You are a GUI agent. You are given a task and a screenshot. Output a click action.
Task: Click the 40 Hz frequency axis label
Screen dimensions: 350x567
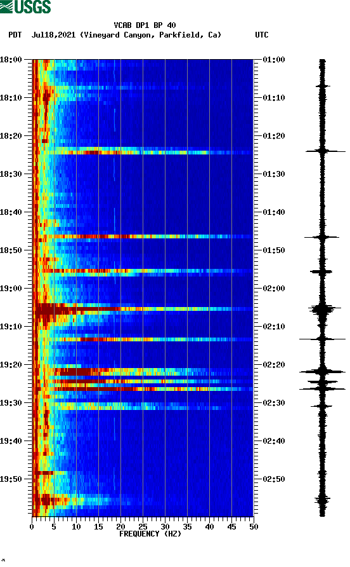(209, 527)
